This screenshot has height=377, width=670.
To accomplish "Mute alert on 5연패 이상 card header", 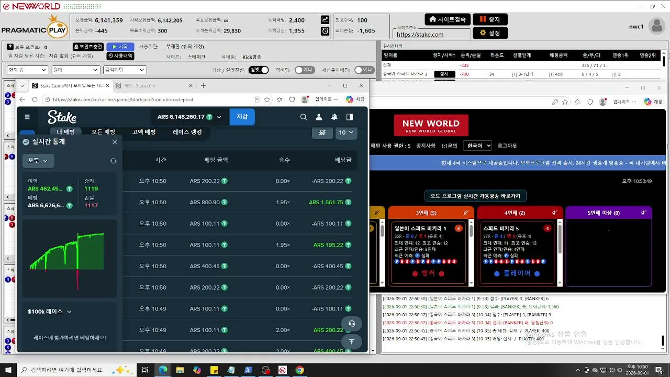I will (x=644, y=213).
